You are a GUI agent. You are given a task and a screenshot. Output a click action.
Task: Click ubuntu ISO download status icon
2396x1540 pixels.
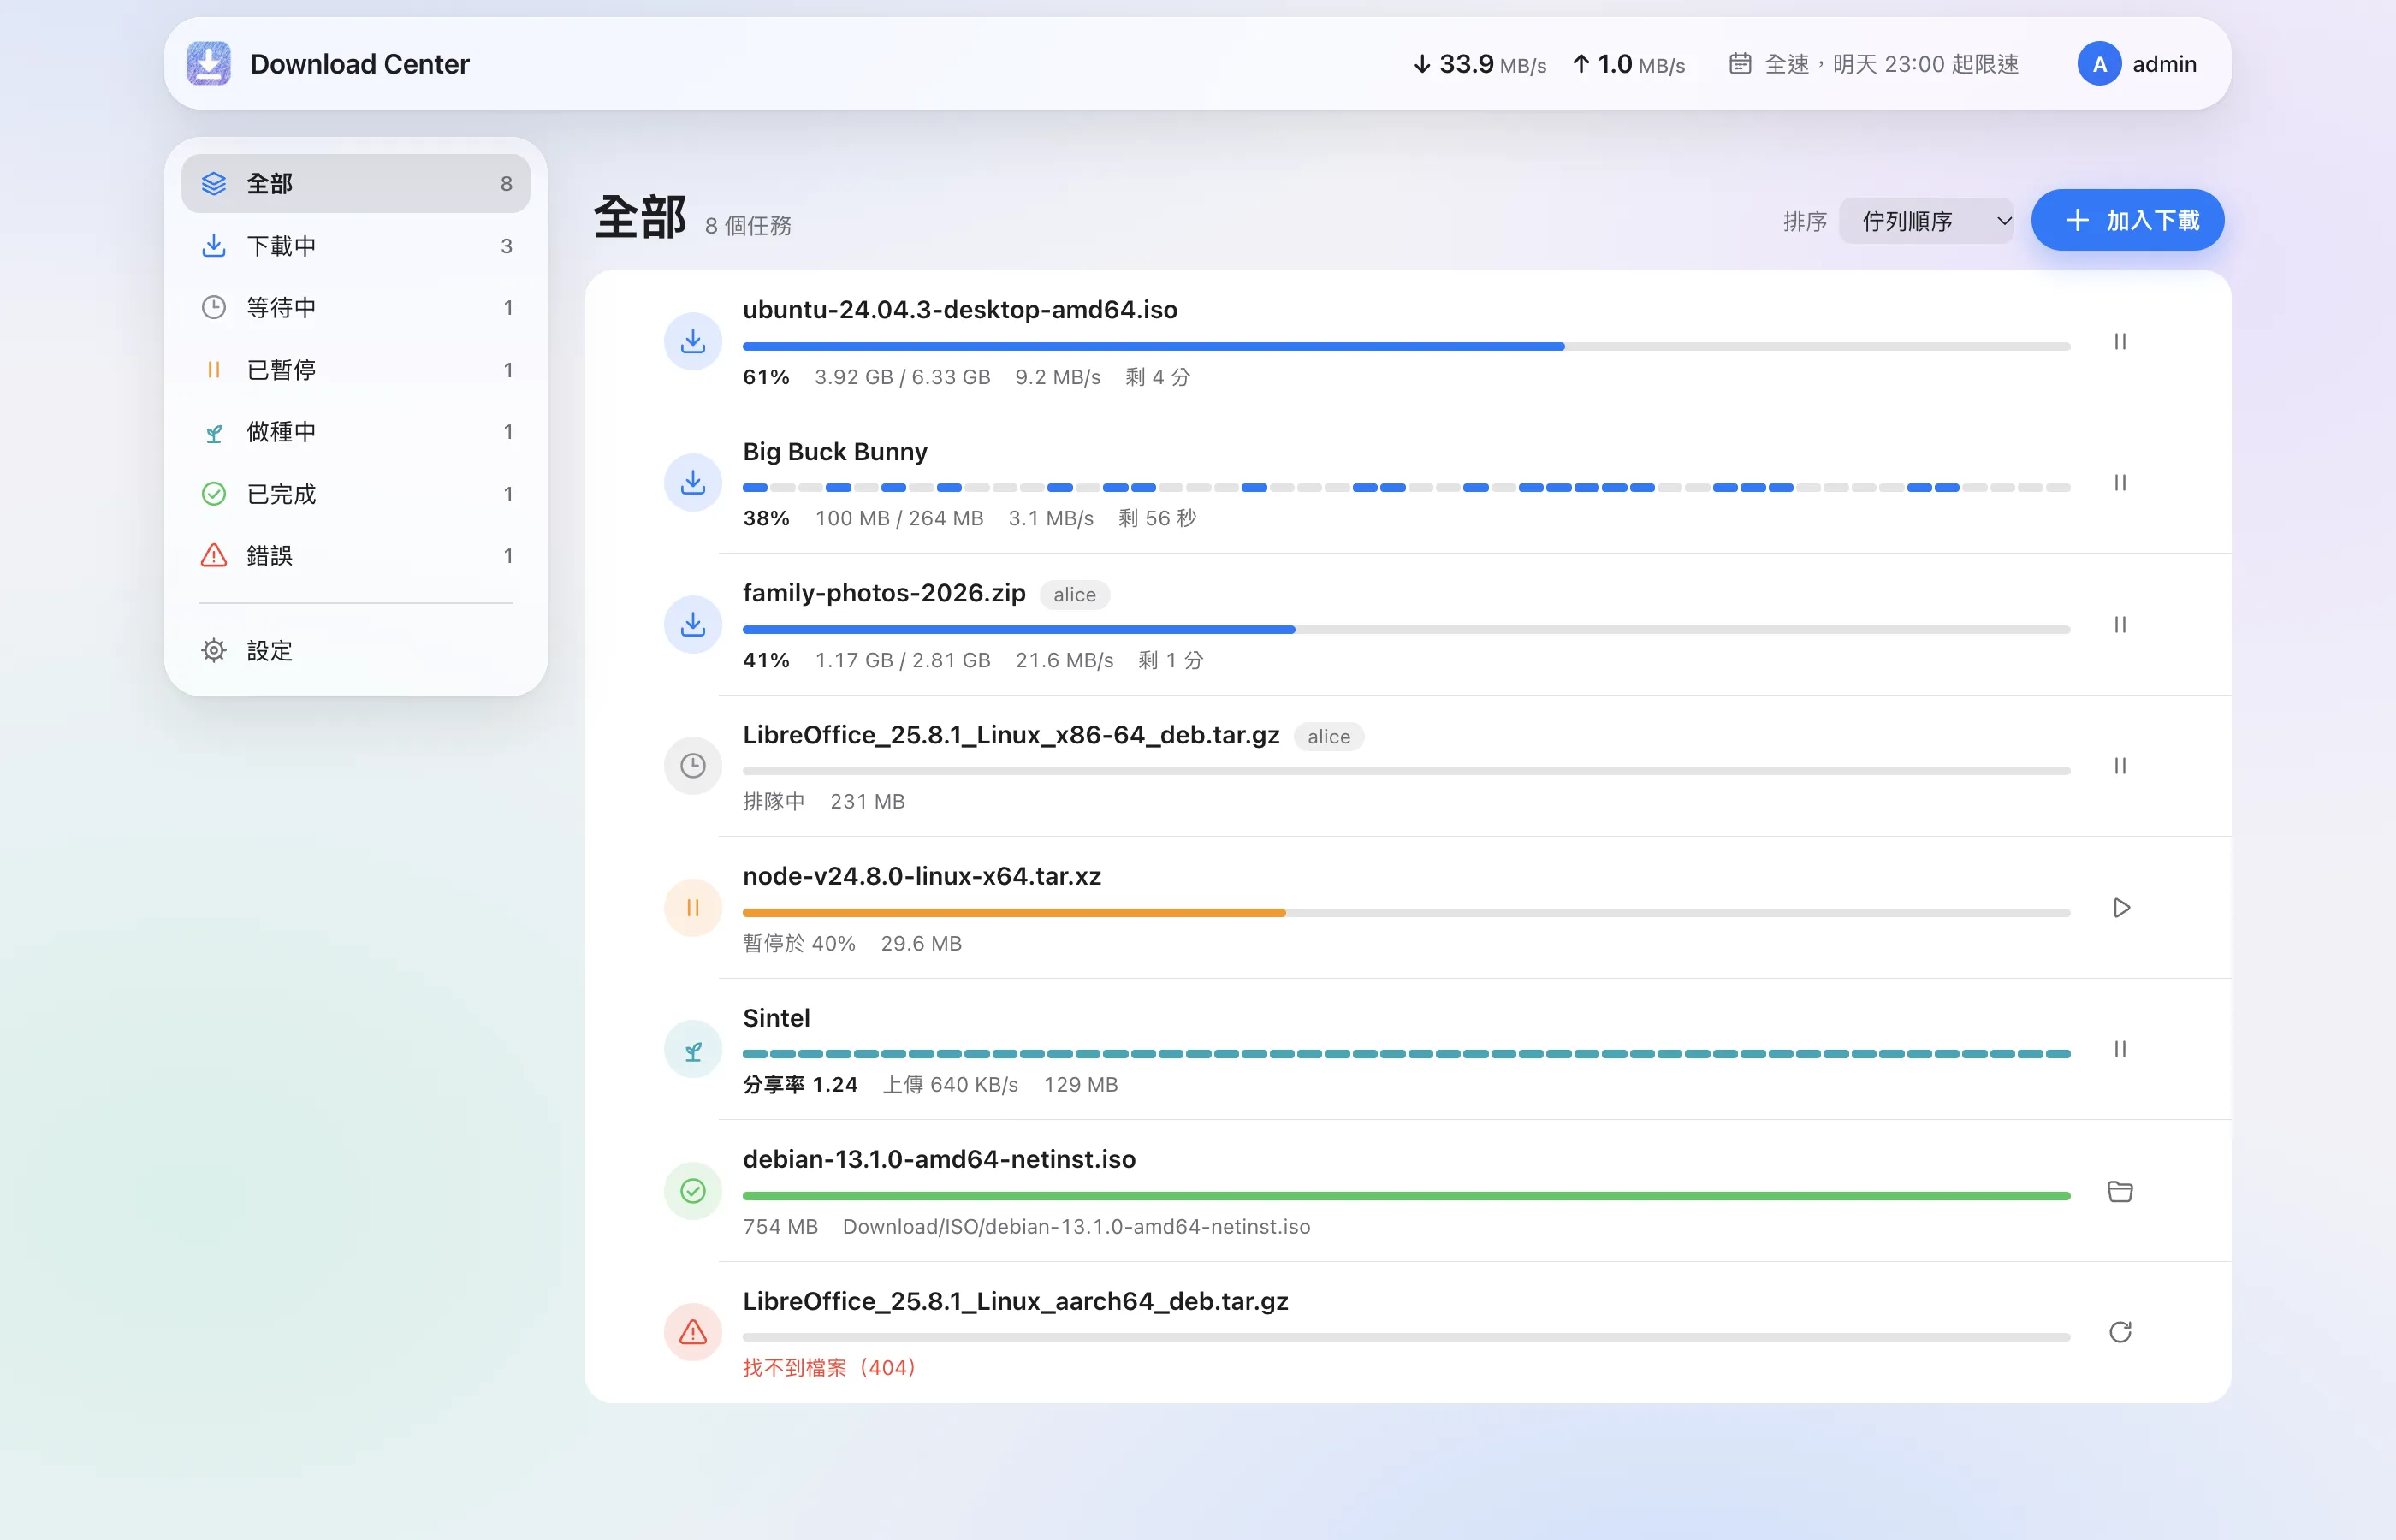tap(693, 342)
